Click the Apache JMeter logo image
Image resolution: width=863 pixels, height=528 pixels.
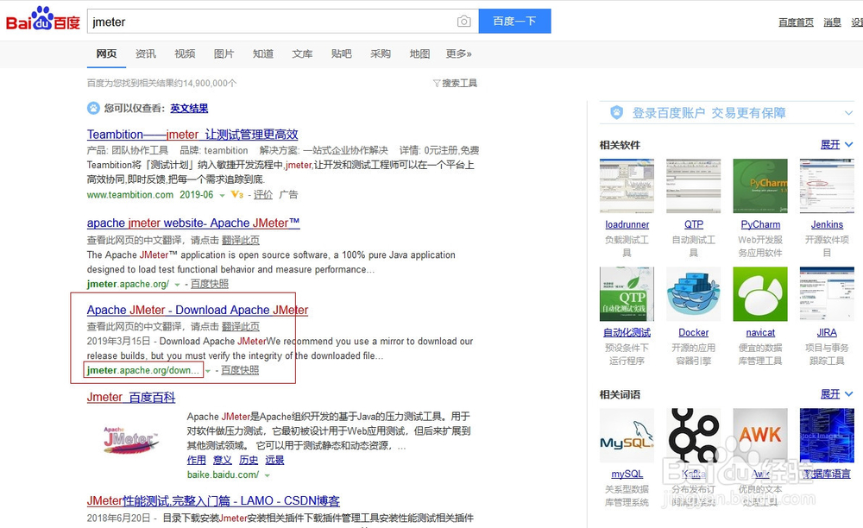tap(131, 441)
